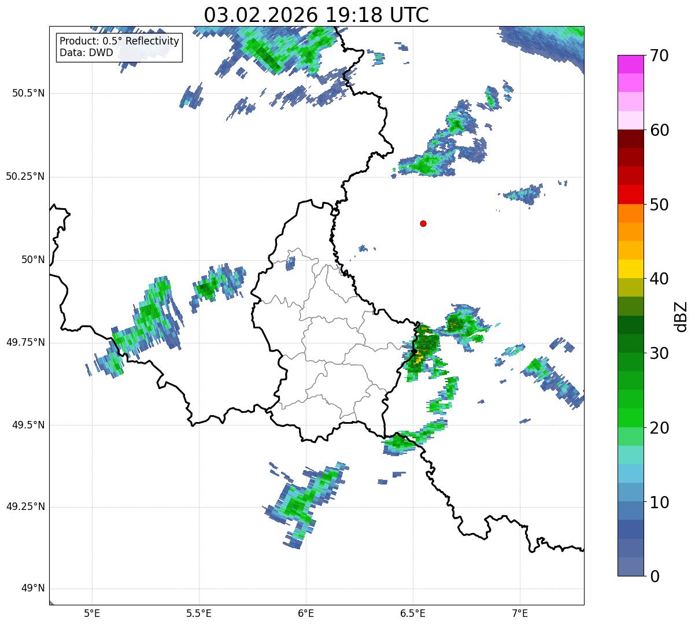This screenshot has width=695, height=625.
Task: Click the 49.25°N latitude label
Action: [x=25, y=507]
